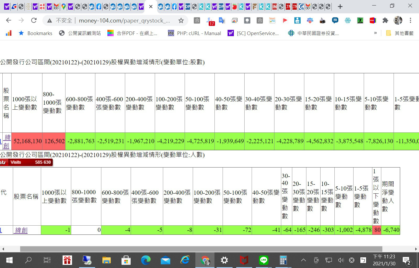Open a new browser tab
419x268 pixels.
click(x=340, y=7)
